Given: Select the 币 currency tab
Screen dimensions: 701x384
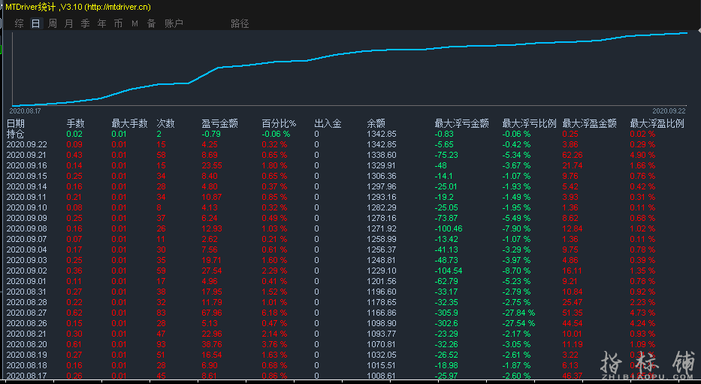Looking at the screenshot, I should (119, 23).
